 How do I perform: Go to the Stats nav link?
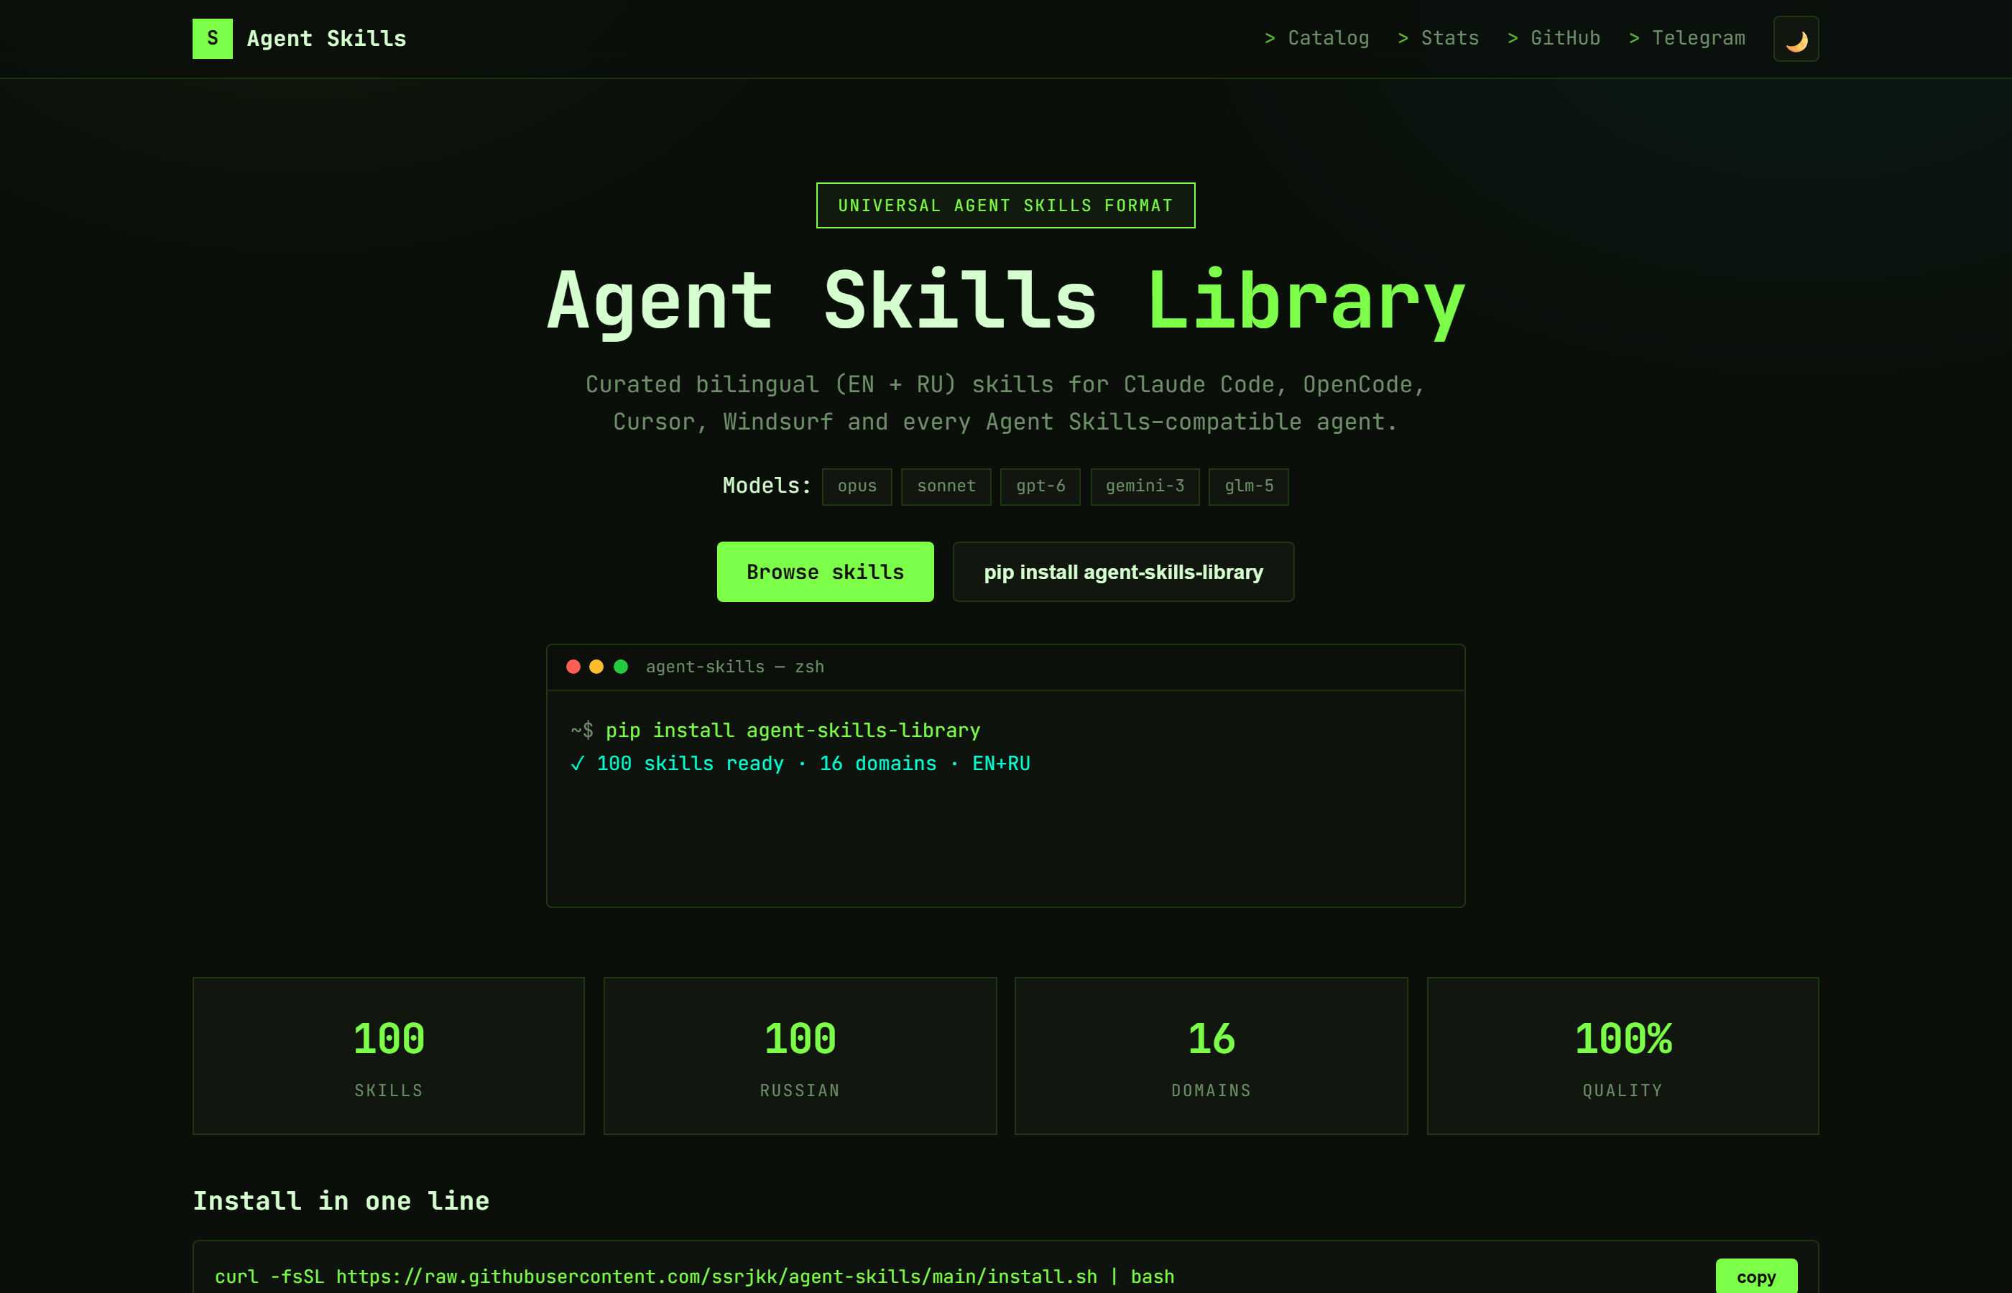(1438, 39)
